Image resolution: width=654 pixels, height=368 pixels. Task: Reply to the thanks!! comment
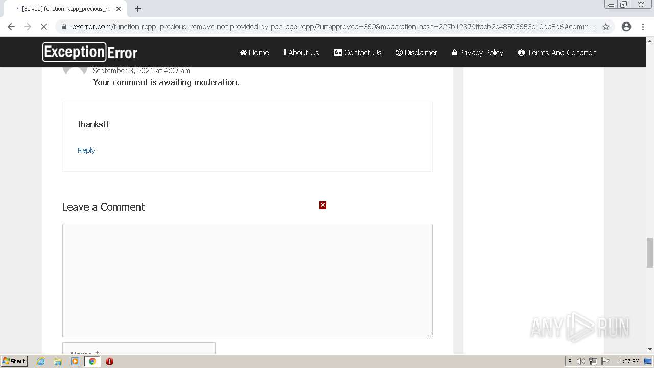pos(86,150)
